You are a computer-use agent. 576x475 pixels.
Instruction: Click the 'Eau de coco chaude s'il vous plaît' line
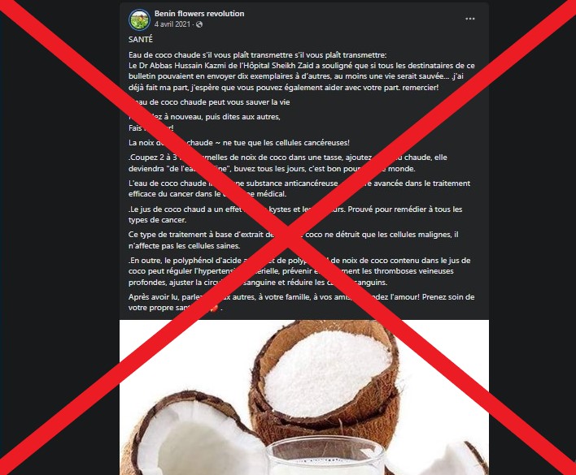[x=258, y=55]
